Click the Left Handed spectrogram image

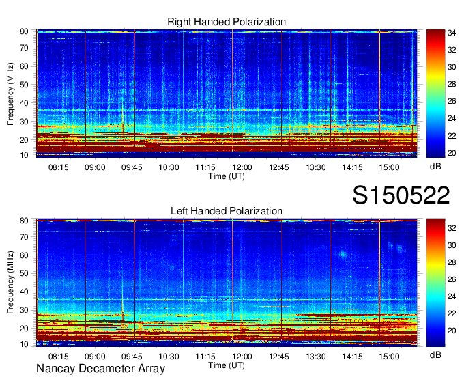pos(227,283)
